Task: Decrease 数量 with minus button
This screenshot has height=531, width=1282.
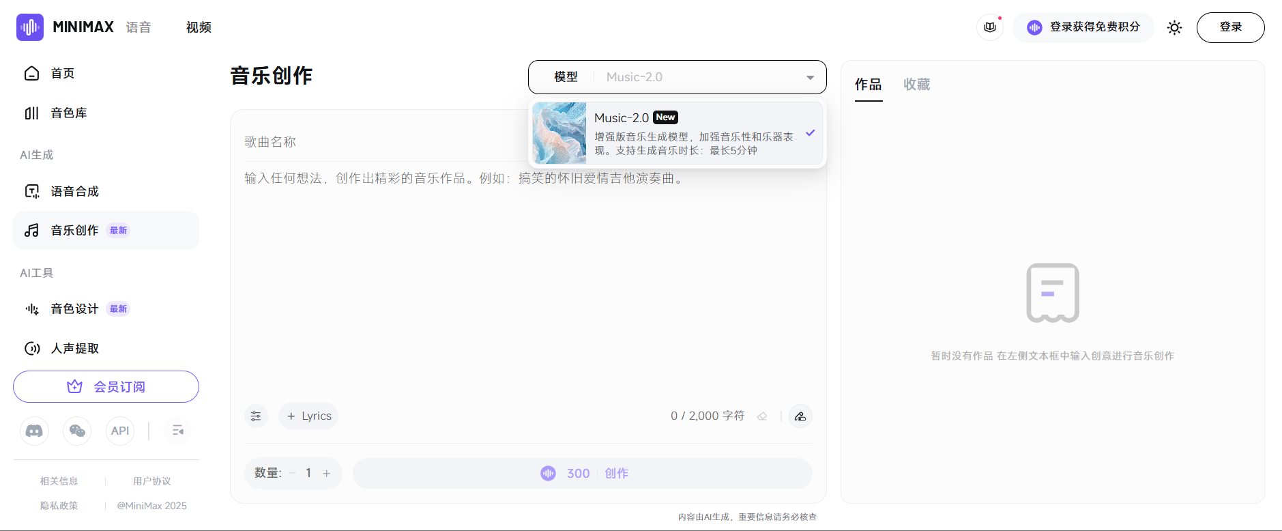Action: (x=293, y=473)
